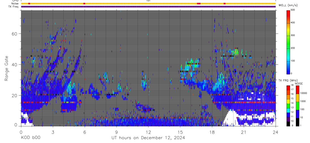
Task: Click the NOISE color bar legend
Action: pos(298,106)
